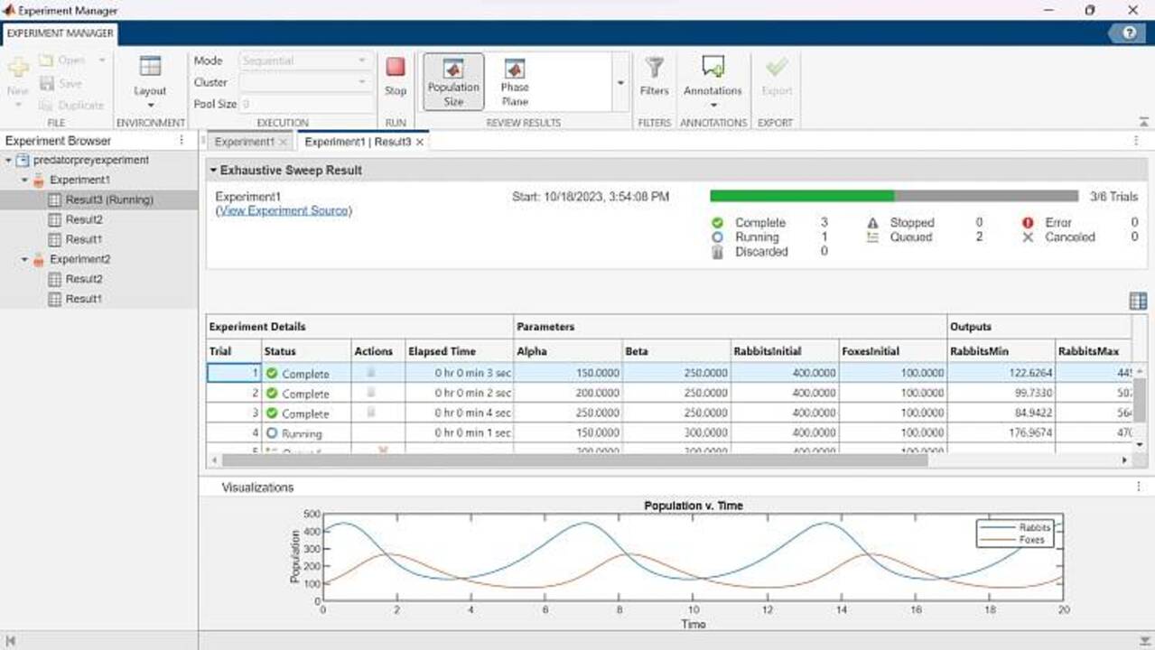
Task: Expand the Review Results gallery dropdown
Action: pyautogui.click(x=620, y=83)
